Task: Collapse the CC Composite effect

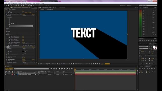Action: 5,59
